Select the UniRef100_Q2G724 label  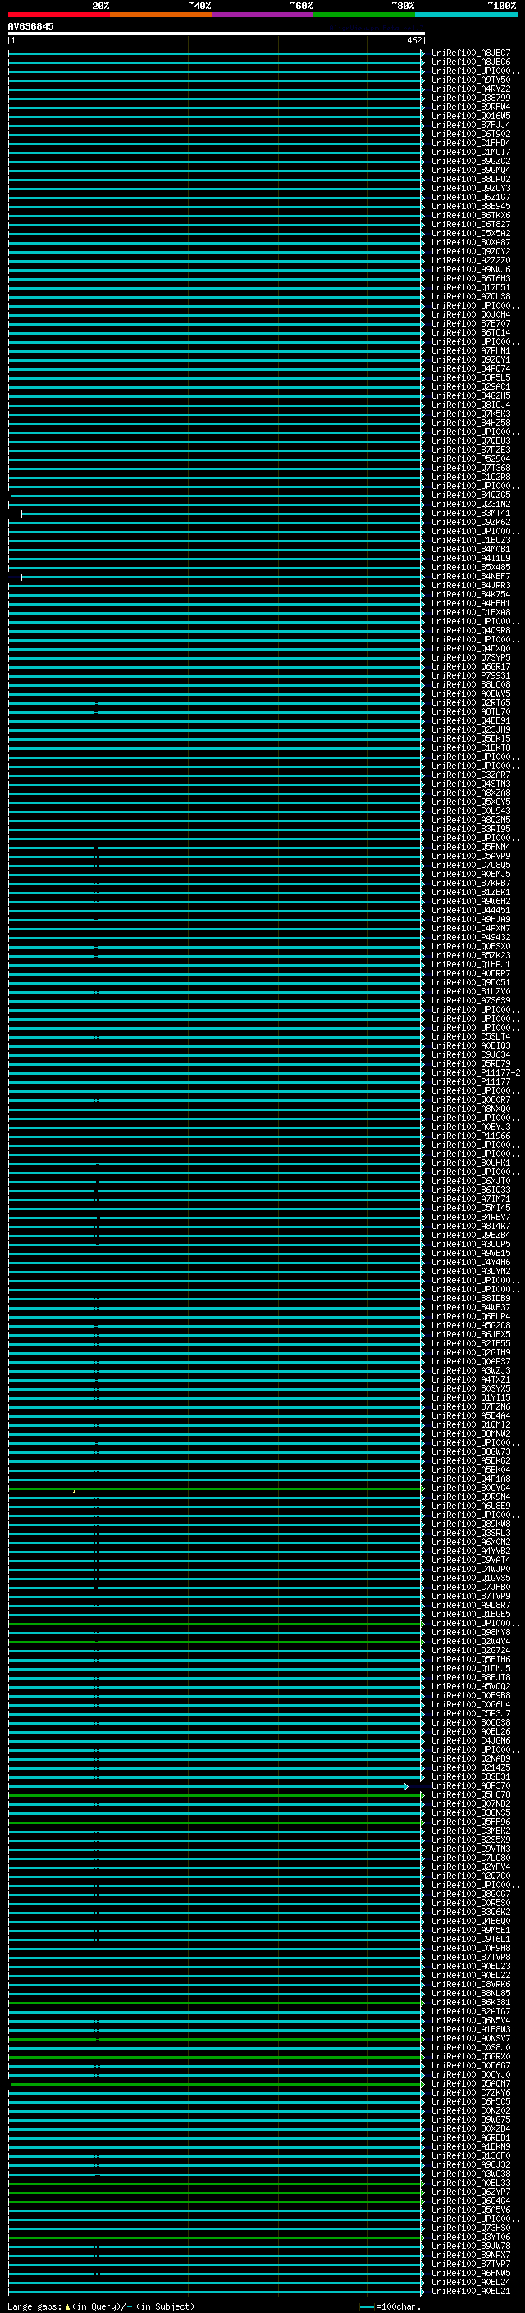pos(471,1650)
